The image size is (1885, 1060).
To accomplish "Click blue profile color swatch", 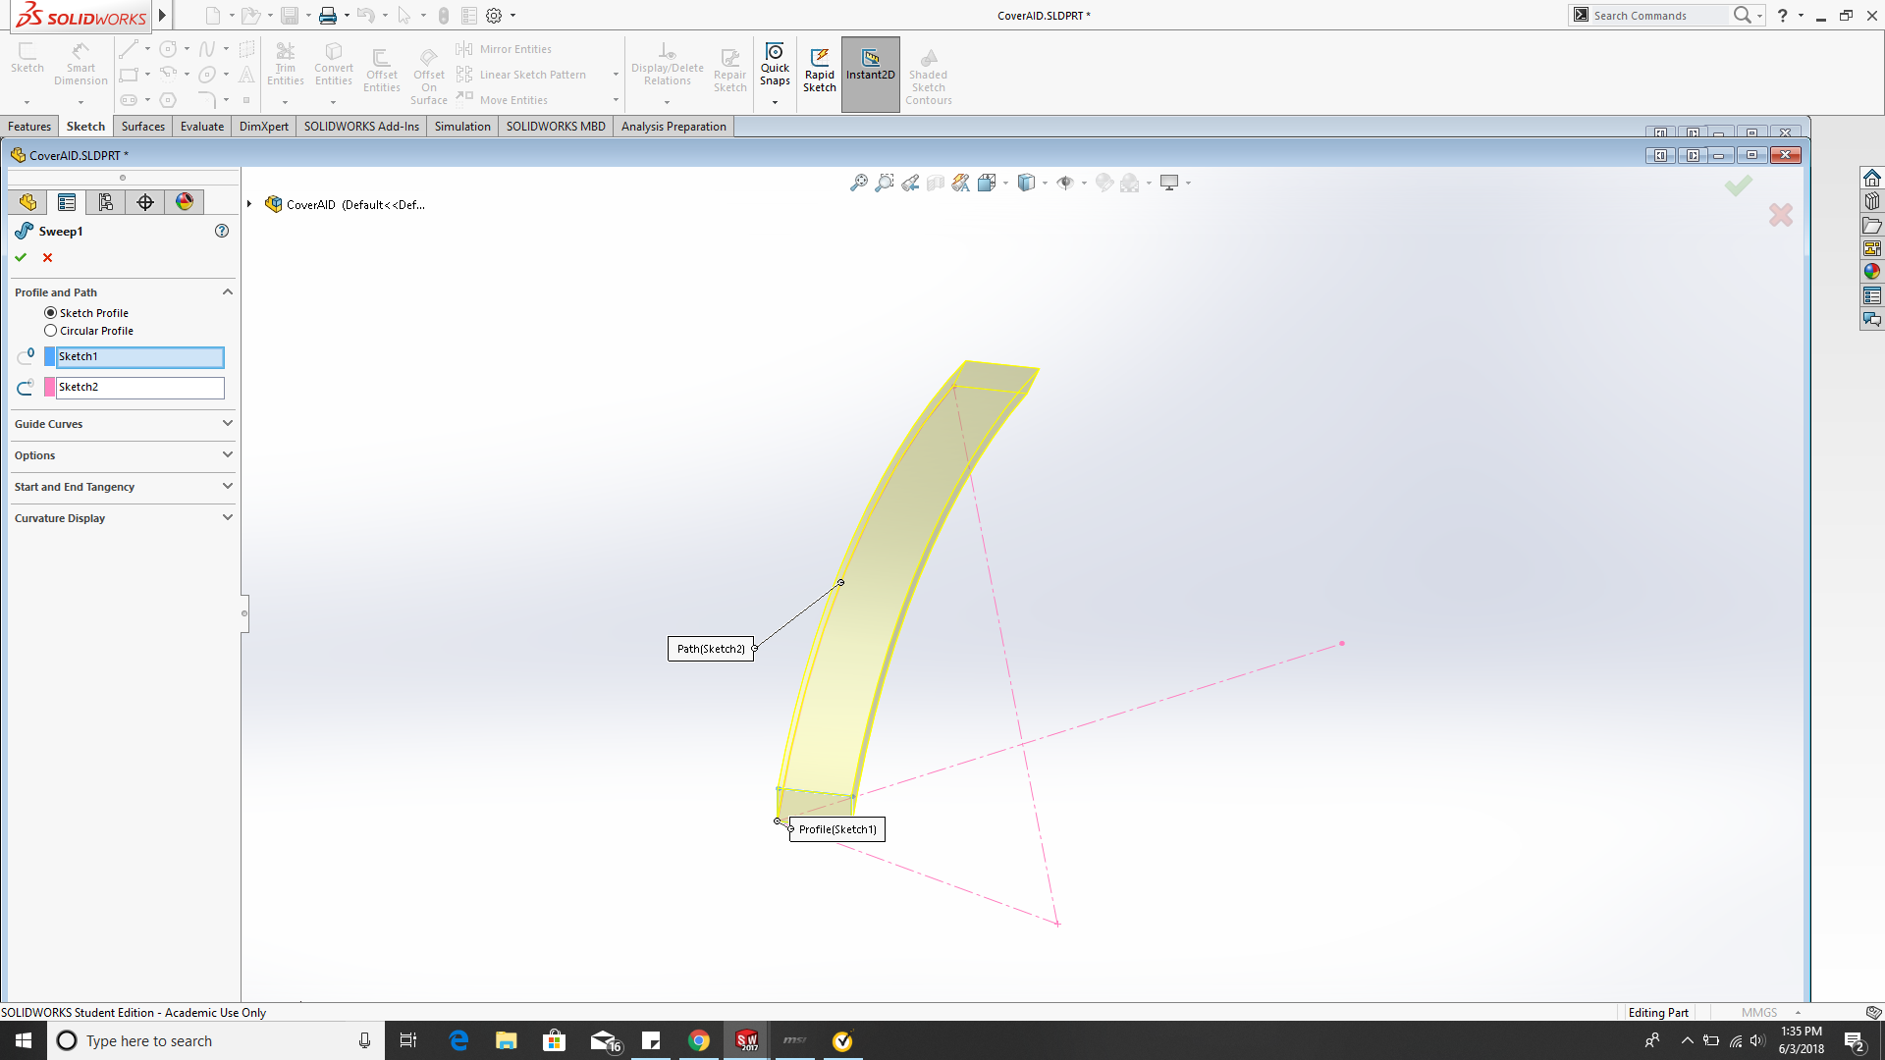I will 50,357.
